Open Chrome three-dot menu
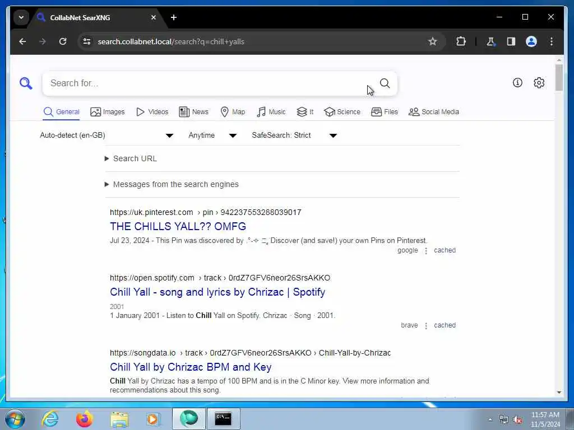The image size is (574, 430). click(x=552, y=41)
